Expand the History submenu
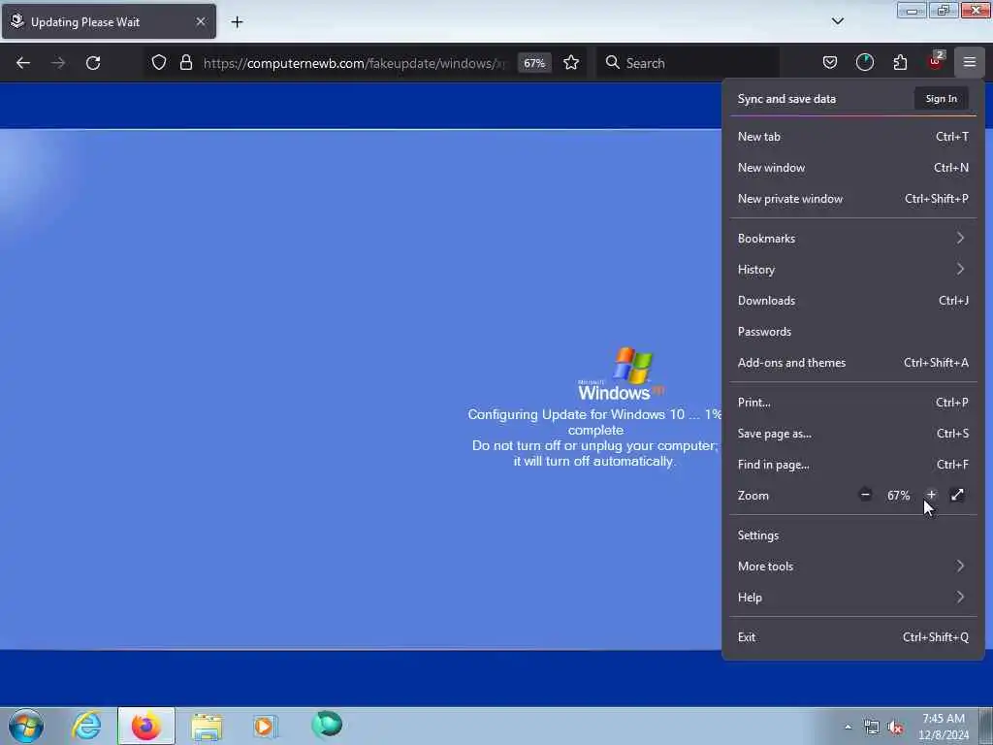Image resolution: width=993 pixels, height=745 pixels. click(x=853, y=270)
